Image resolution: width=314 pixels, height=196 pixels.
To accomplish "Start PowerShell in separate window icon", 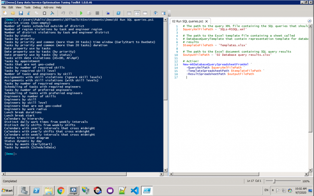I will pyautogui.click(x=119, y=13).
